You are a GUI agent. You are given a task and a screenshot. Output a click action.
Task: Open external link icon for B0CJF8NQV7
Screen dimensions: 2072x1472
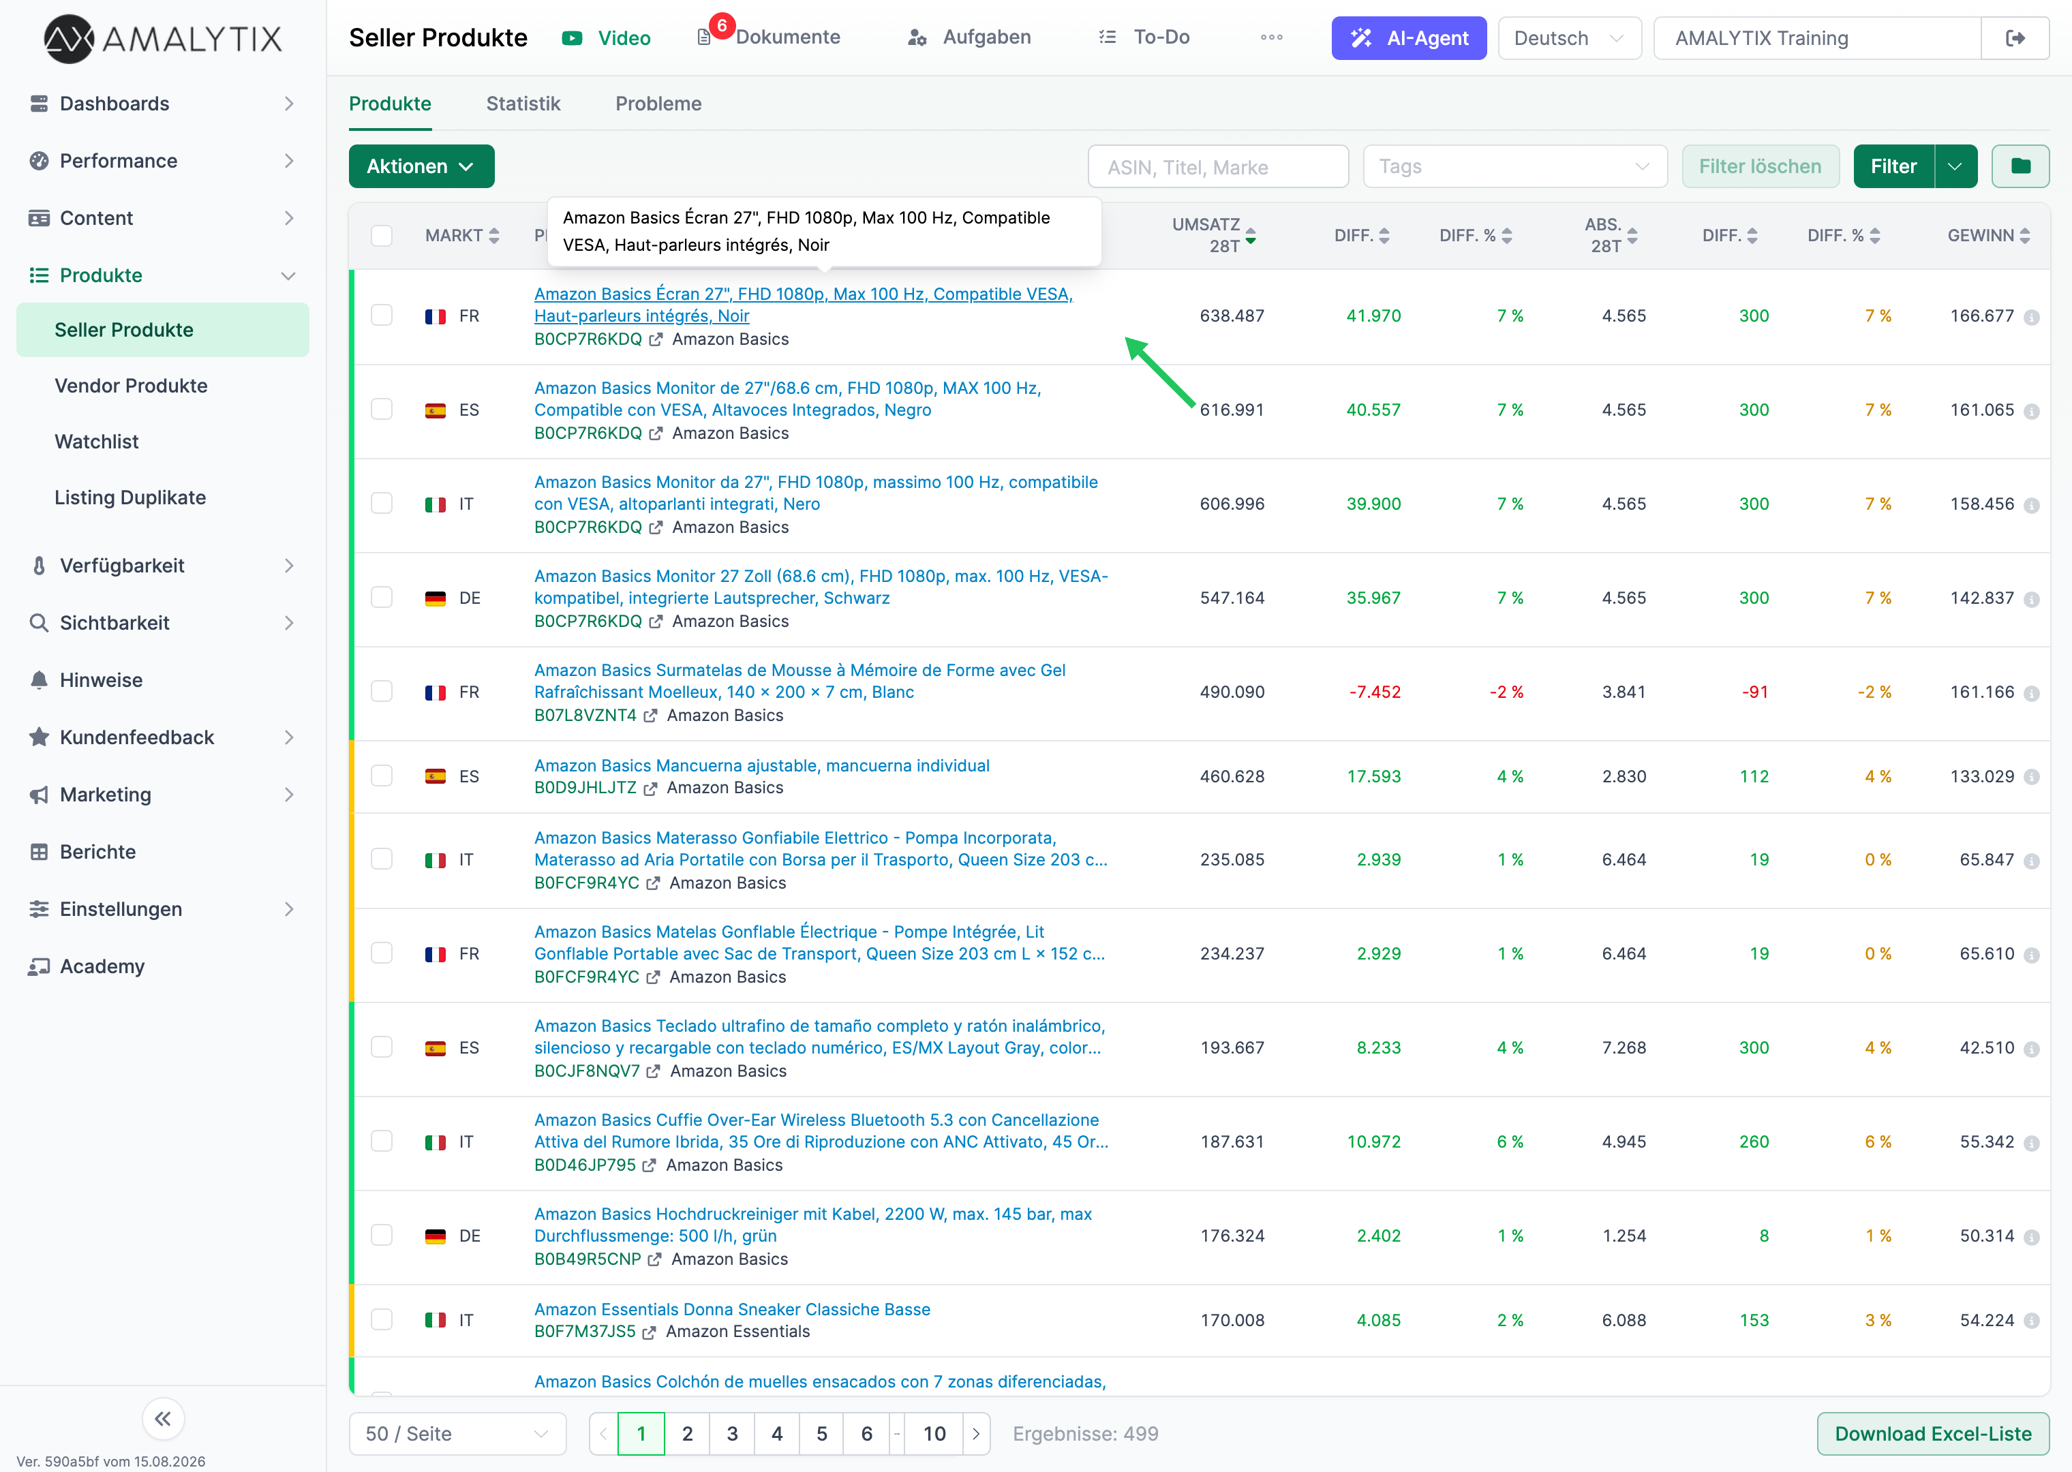pyautogui.click(x=654, y=1071)
